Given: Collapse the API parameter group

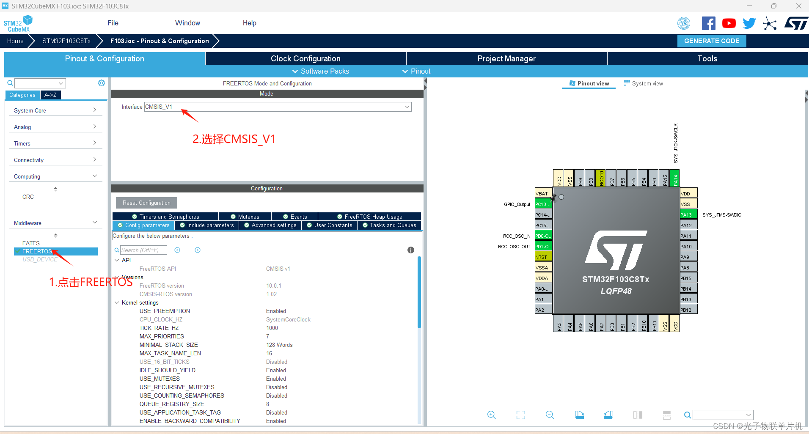Looking at the screenshot, I should 117,260.
